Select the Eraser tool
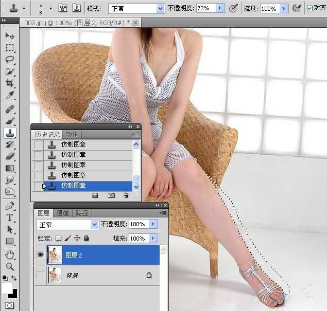The height and width of the screenshot is (311, 327). (x=10, y=156)
